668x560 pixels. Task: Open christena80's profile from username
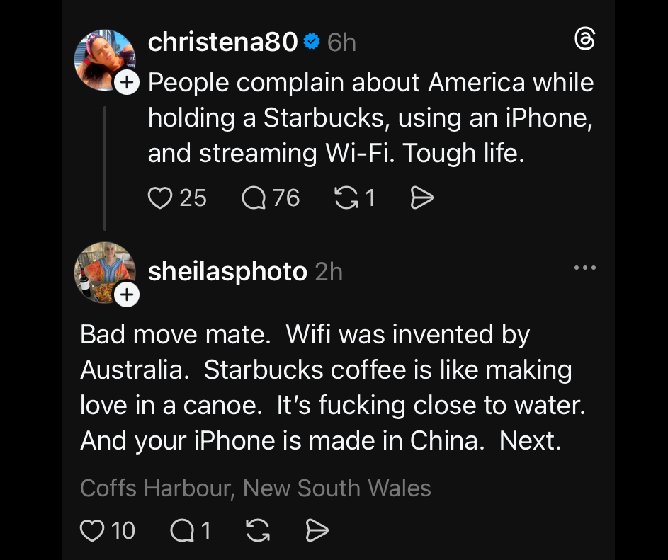coord(222,42)
